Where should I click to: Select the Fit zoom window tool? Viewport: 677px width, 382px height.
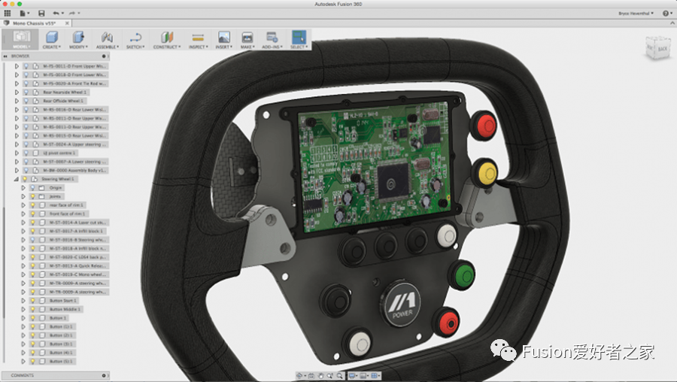tap(340, 375)
